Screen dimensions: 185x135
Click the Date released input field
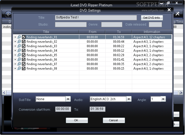coord(155,25)
